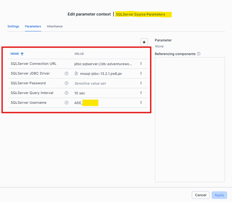The width and height of the screenshot is (232, 202).
Task: Select the SQLServer Connection URL row
Action: click(78, 64)
